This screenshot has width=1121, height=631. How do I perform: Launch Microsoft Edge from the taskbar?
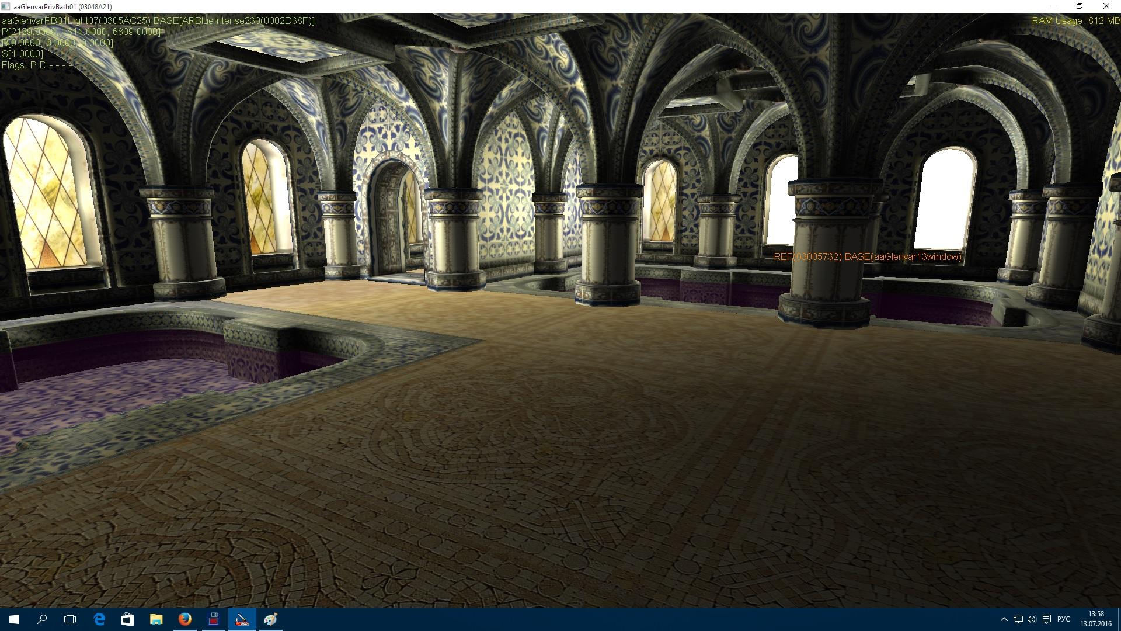[99, 619]
